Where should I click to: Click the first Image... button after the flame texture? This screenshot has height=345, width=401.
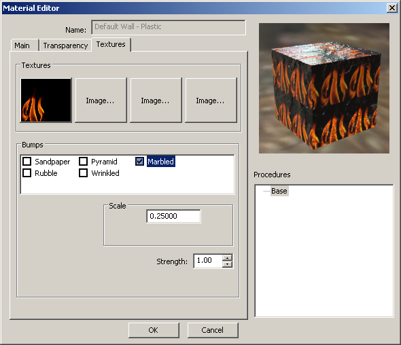(x=101, y=101)
